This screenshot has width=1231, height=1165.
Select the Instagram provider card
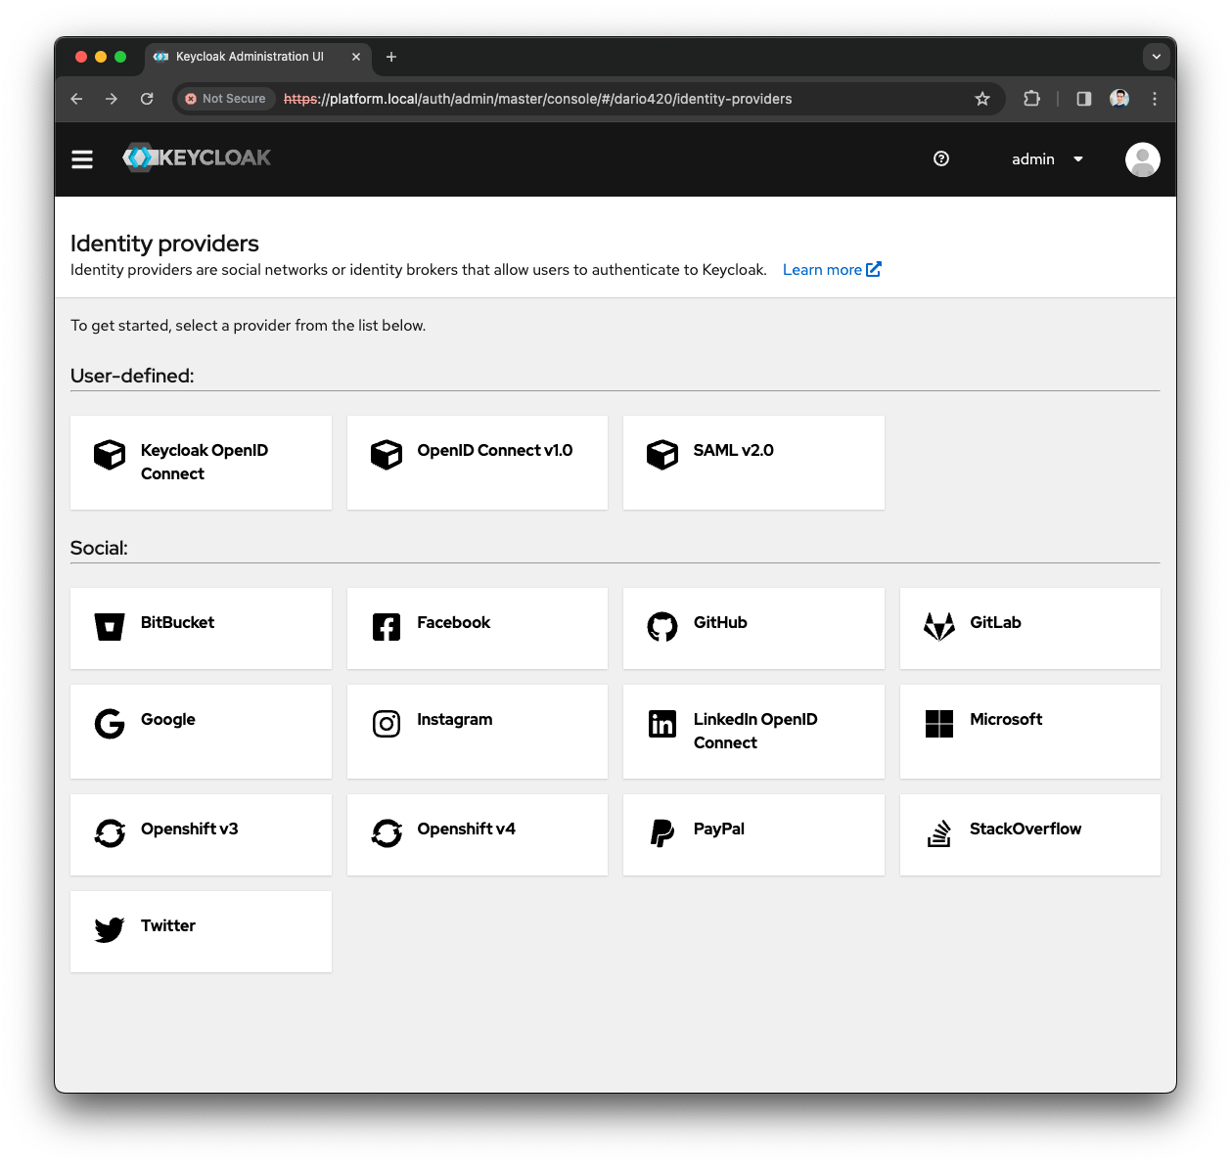(477, 731)
